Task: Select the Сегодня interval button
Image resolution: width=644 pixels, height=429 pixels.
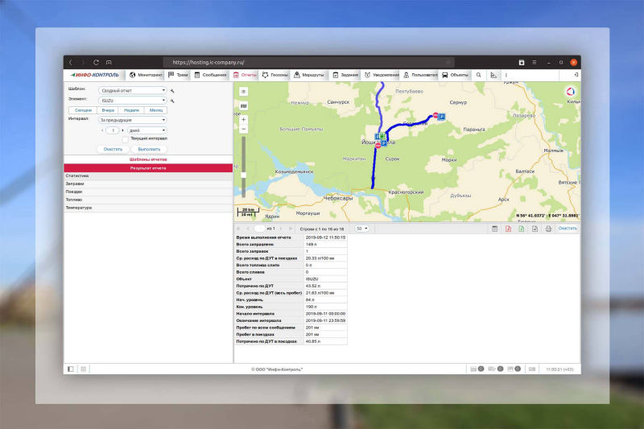Action: 84,110
